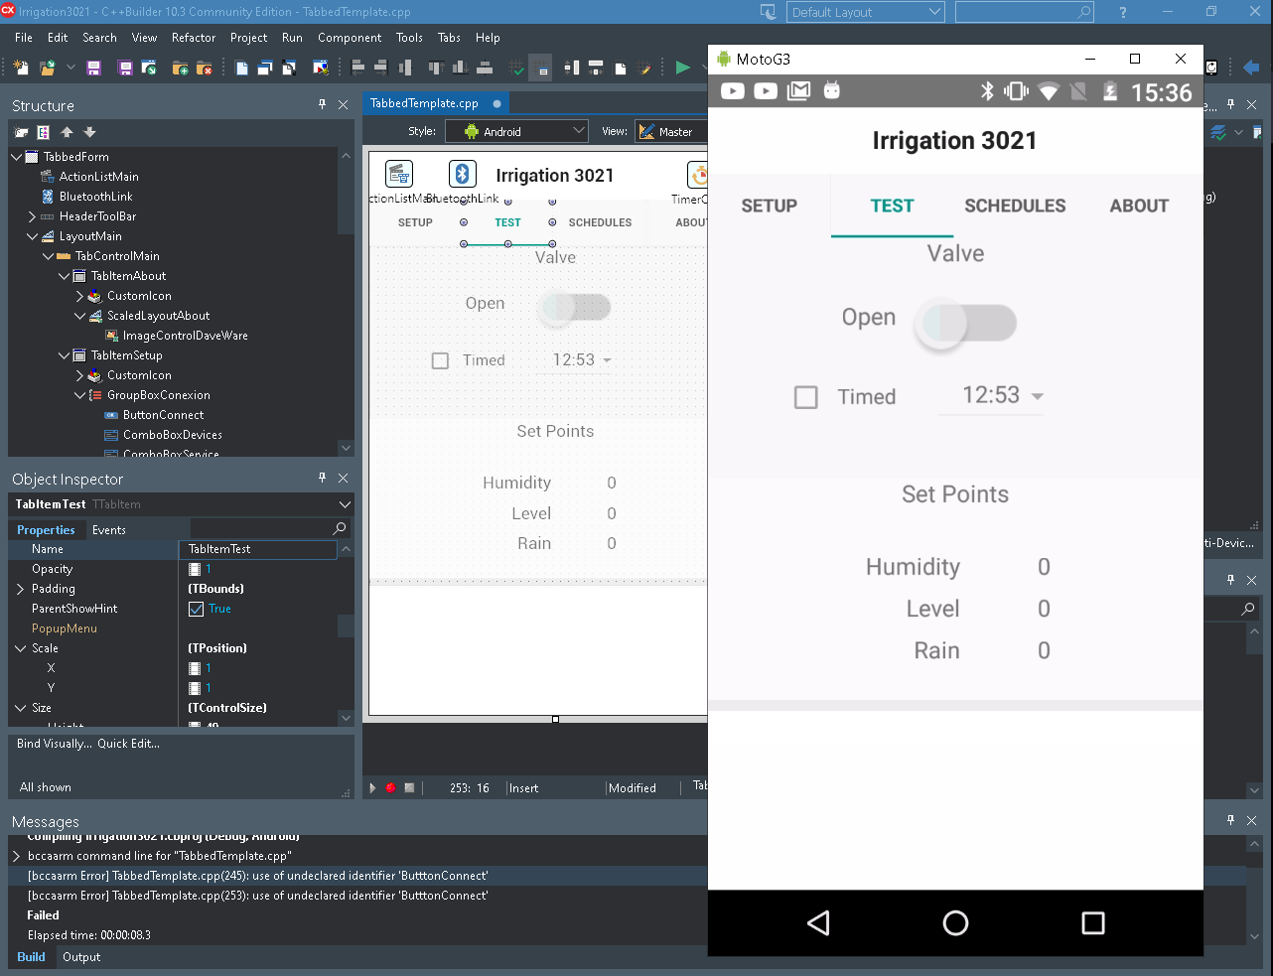The width and height of the screenshot is (1273, 976).
Task: Click the Align bottoms toolbar icon
Action: pos(460,68)
